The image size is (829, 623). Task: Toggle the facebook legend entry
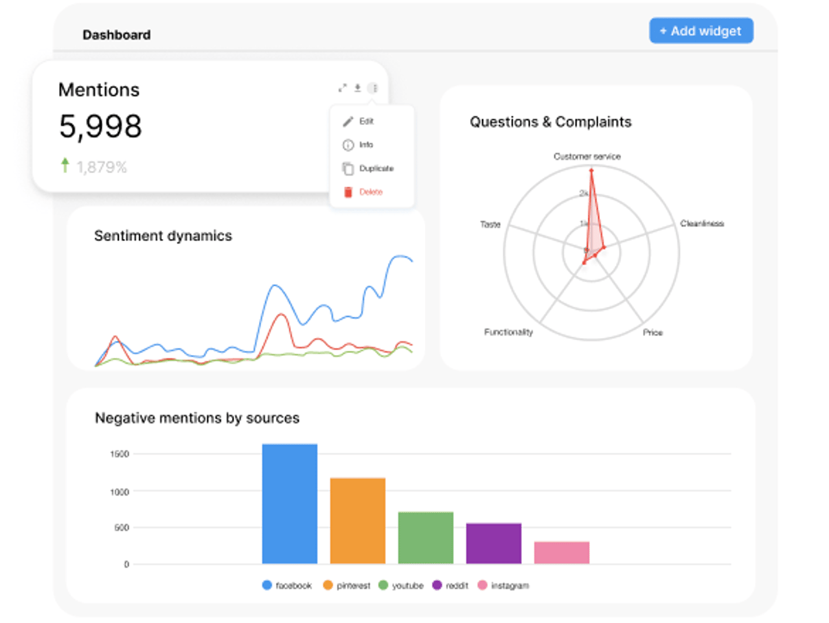pyautogui.click(x=286, y=584)
